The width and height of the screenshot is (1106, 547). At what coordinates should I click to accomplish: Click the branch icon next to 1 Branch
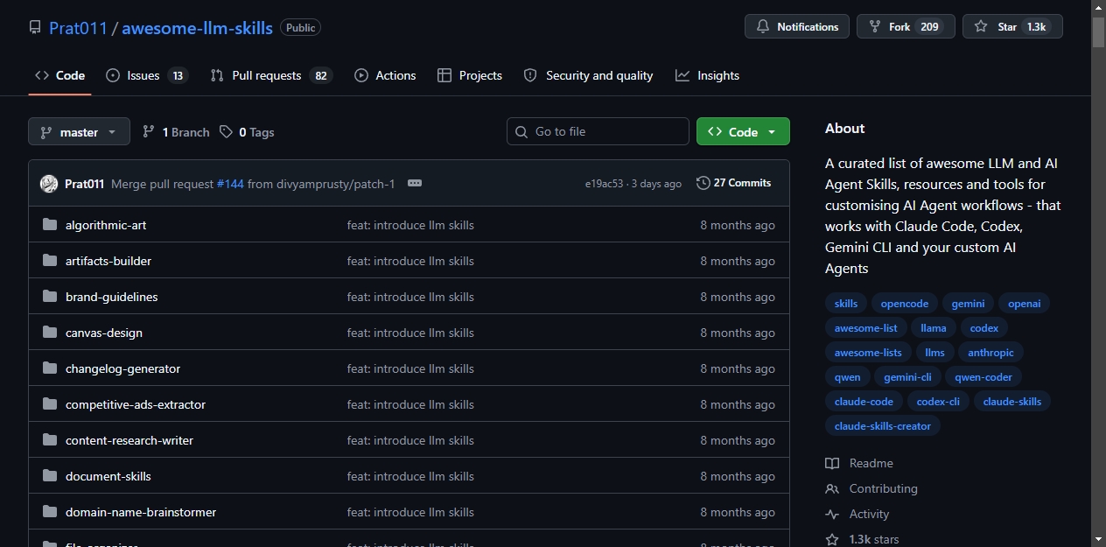pos(149,132)
